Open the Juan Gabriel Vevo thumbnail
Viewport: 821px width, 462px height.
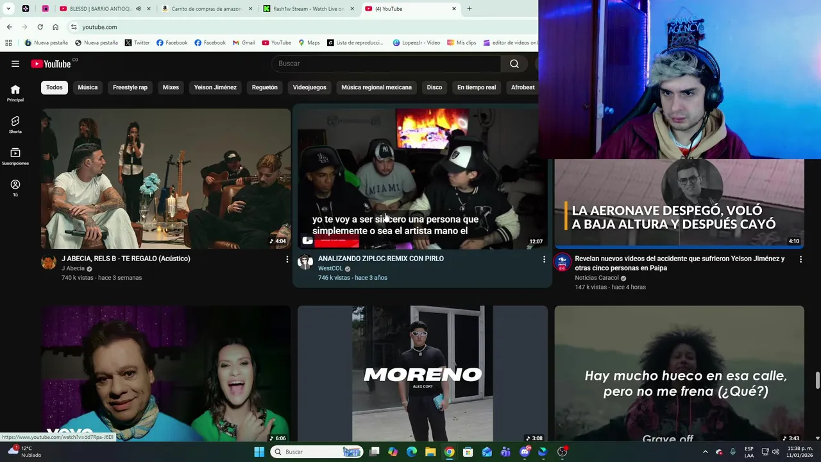166,373
